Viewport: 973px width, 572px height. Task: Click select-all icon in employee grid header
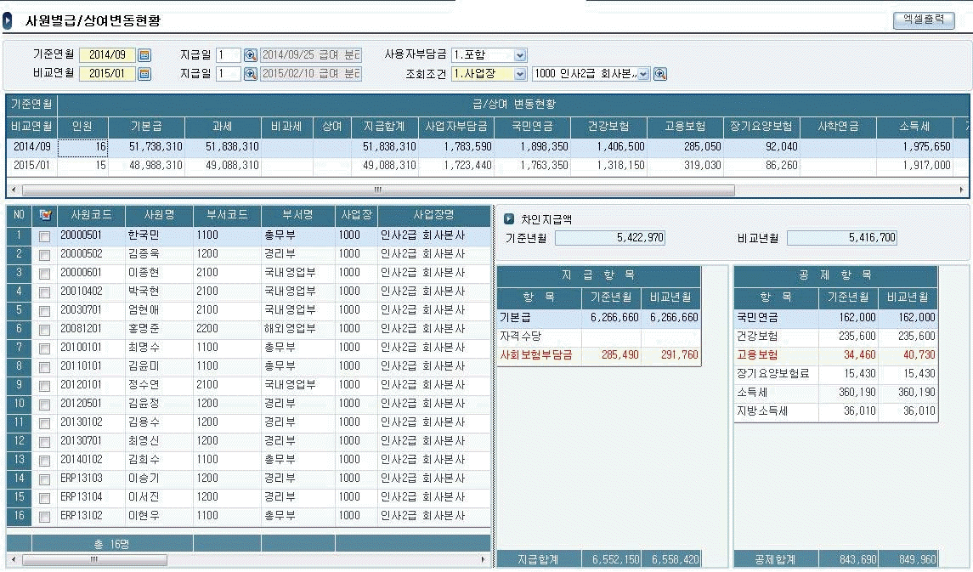pos(45,215)
